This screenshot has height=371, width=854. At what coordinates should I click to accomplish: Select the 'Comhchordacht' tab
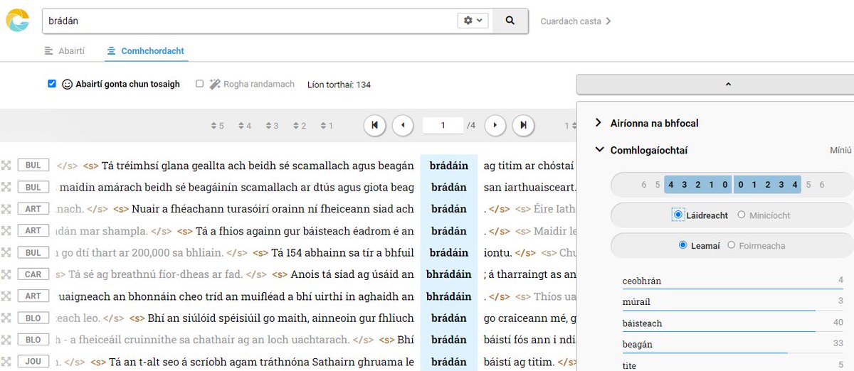point(145,51)
